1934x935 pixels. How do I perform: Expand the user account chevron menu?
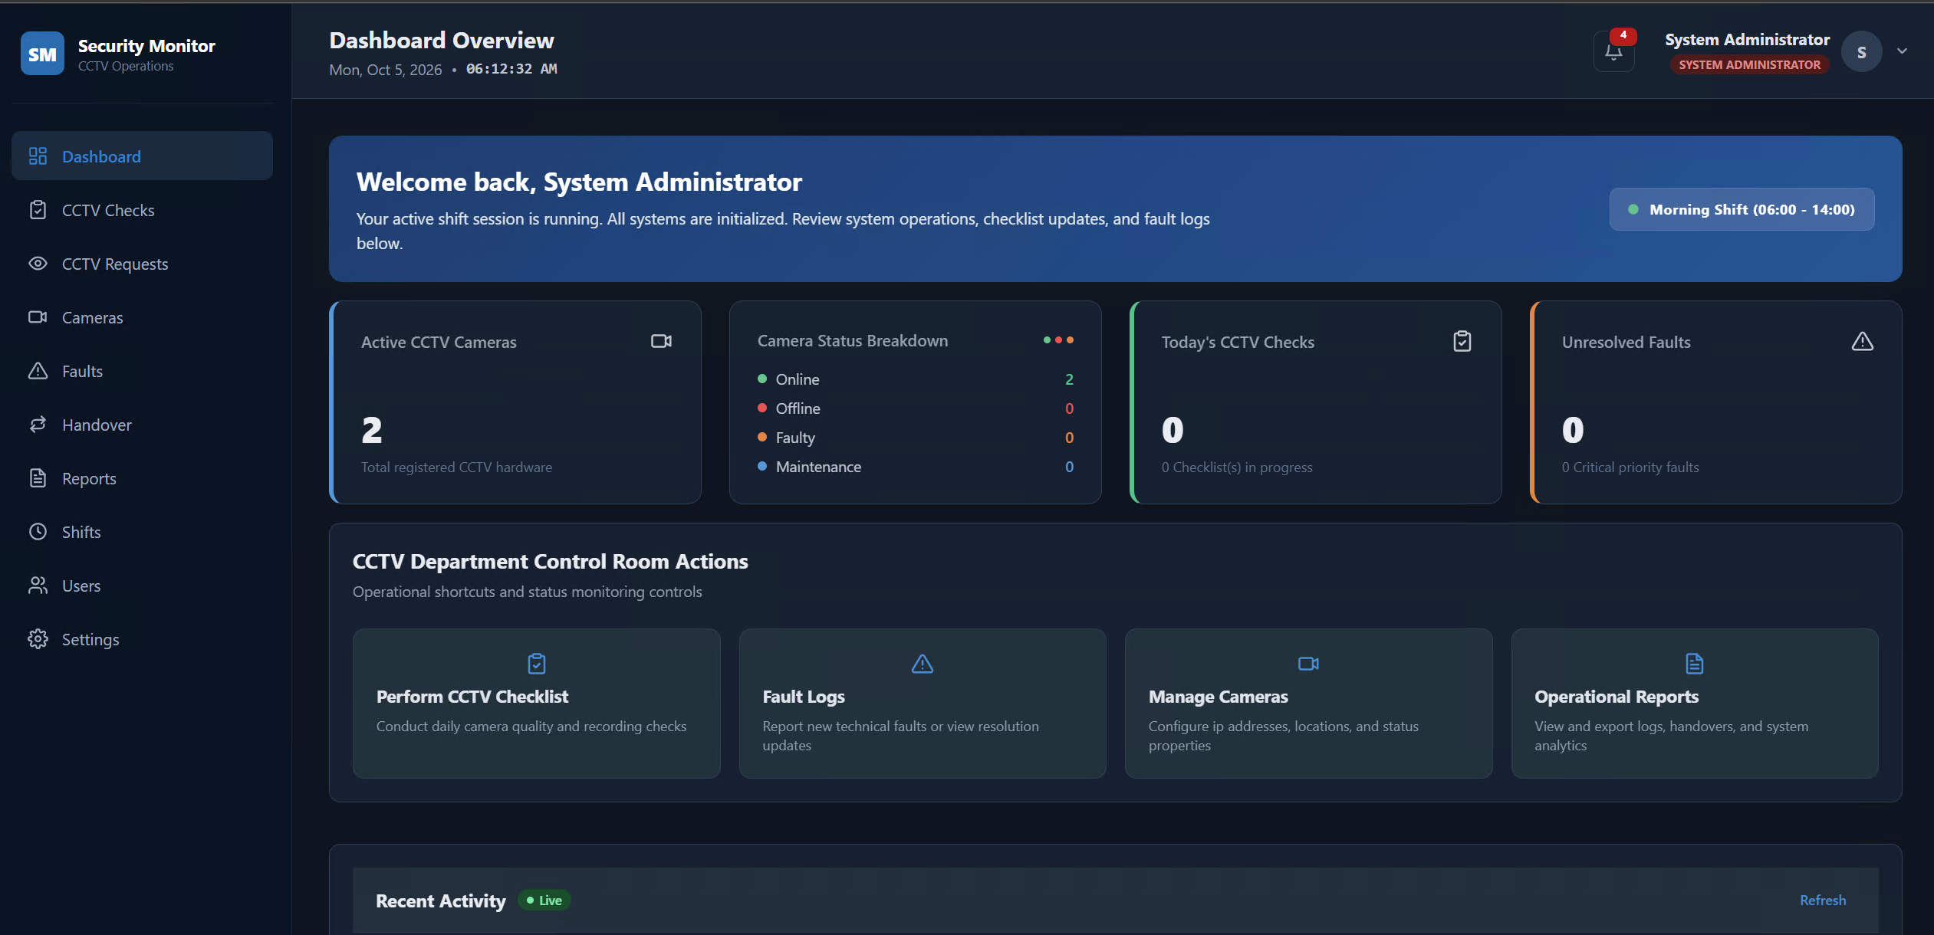tap(1902, 51)
